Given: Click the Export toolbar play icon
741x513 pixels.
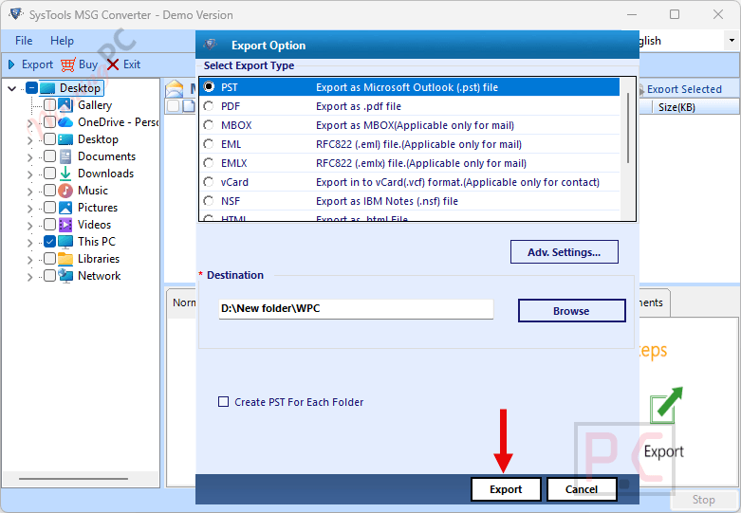Looking at the screenshot, I should click(11, 64).
